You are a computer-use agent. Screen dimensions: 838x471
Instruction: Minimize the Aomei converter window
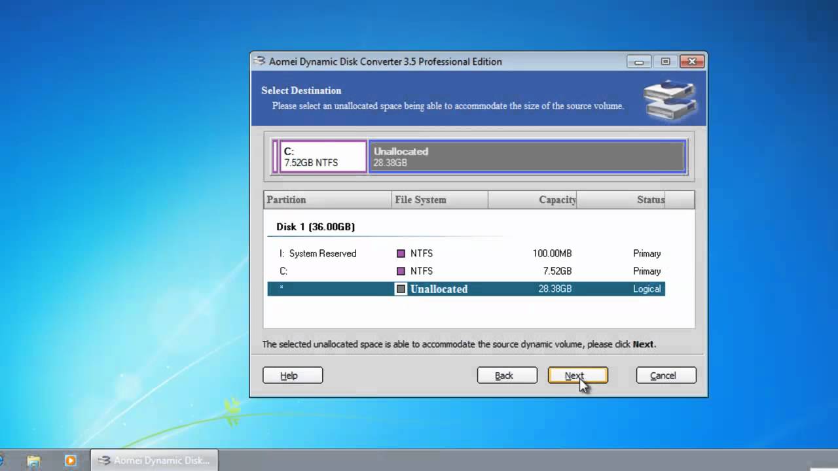(x=638, y=61)
